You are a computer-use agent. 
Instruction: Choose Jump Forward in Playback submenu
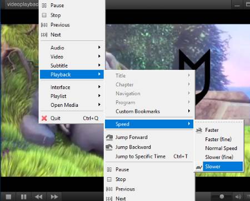[x=149, y=137]
